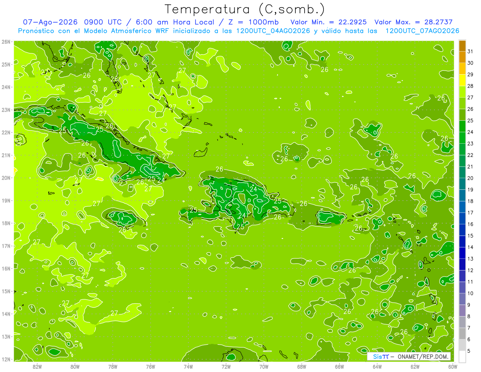Click the teal legend band between 19 and 20

(x=462, y=184)
